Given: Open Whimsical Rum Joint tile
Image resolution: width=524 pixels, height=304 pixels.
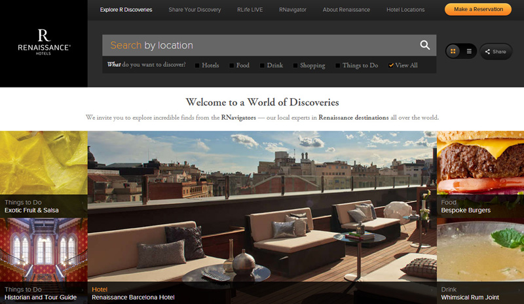Looking at the screenshot, I should tap(481, 261).
